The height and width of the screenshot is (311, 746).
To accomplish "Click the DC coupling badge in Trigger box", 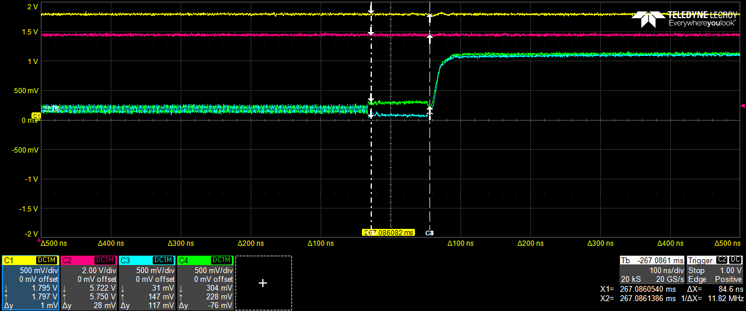I will click(x=736, y=260).
